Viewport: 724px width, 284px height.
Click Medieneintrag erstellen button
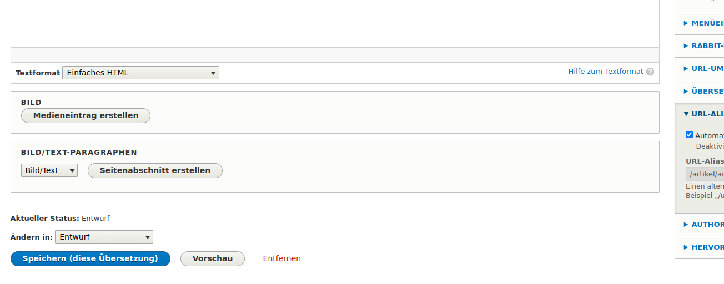pyautogui.click(x=86, y=115)
